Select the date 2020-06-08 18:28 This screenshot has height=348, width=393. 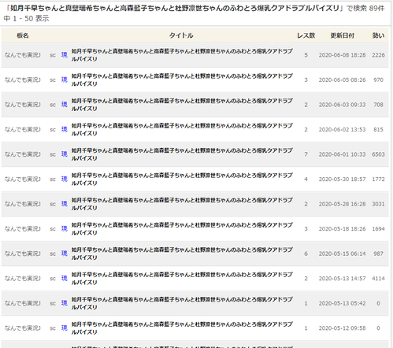(342, 55)
